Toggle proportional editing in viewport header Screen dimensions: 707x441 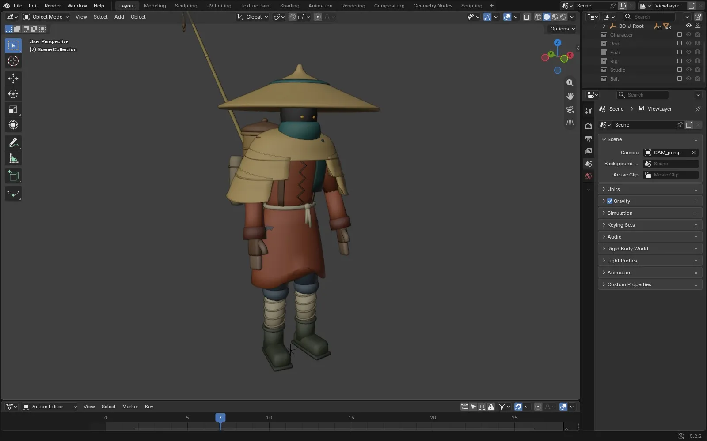318,17
